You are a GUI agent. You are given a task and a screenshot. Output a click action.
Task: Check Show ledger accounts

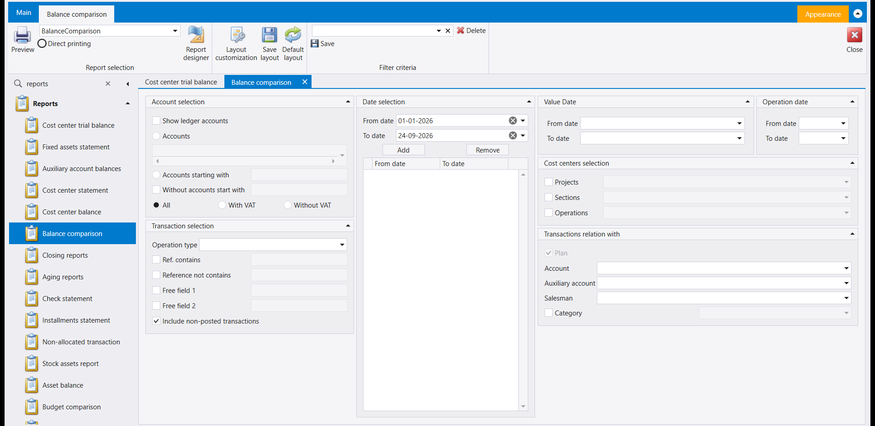(156, 120)
